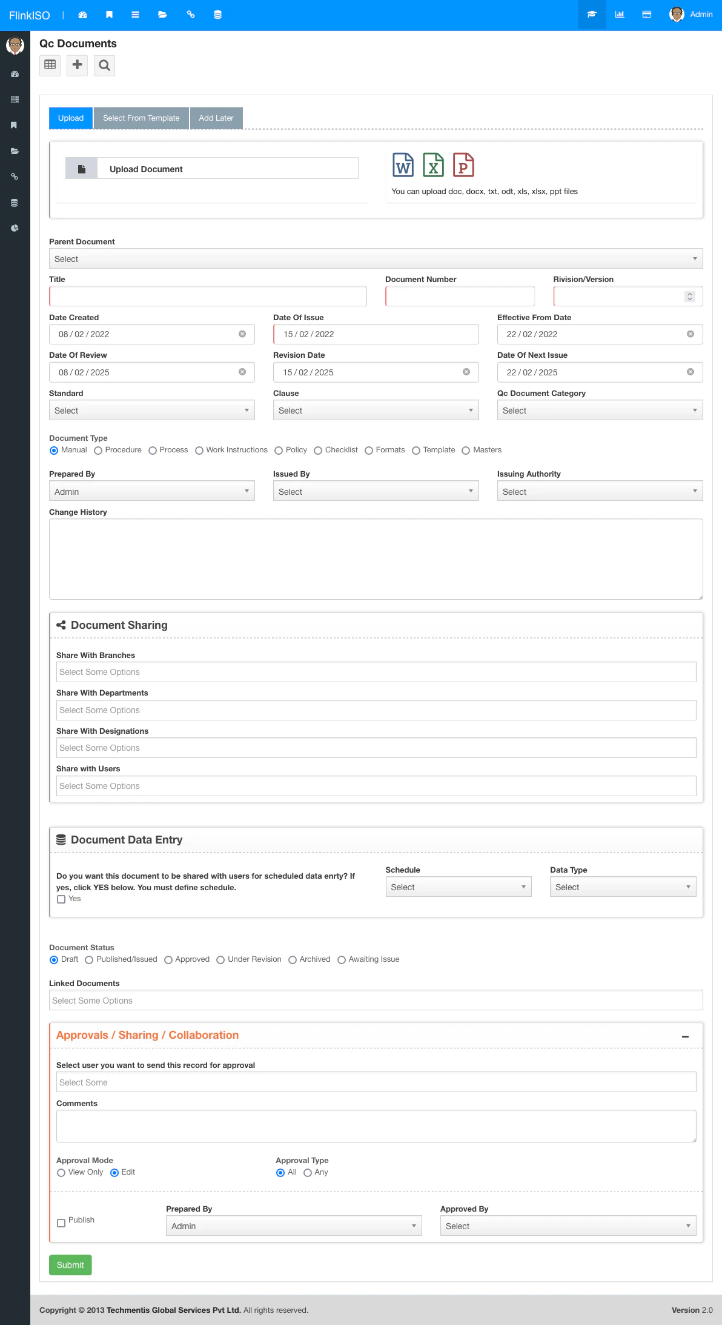Switch to Select From Template tab
This screenshot has width=722, height=1325.
pyautogui.click(x=141, y=118)
